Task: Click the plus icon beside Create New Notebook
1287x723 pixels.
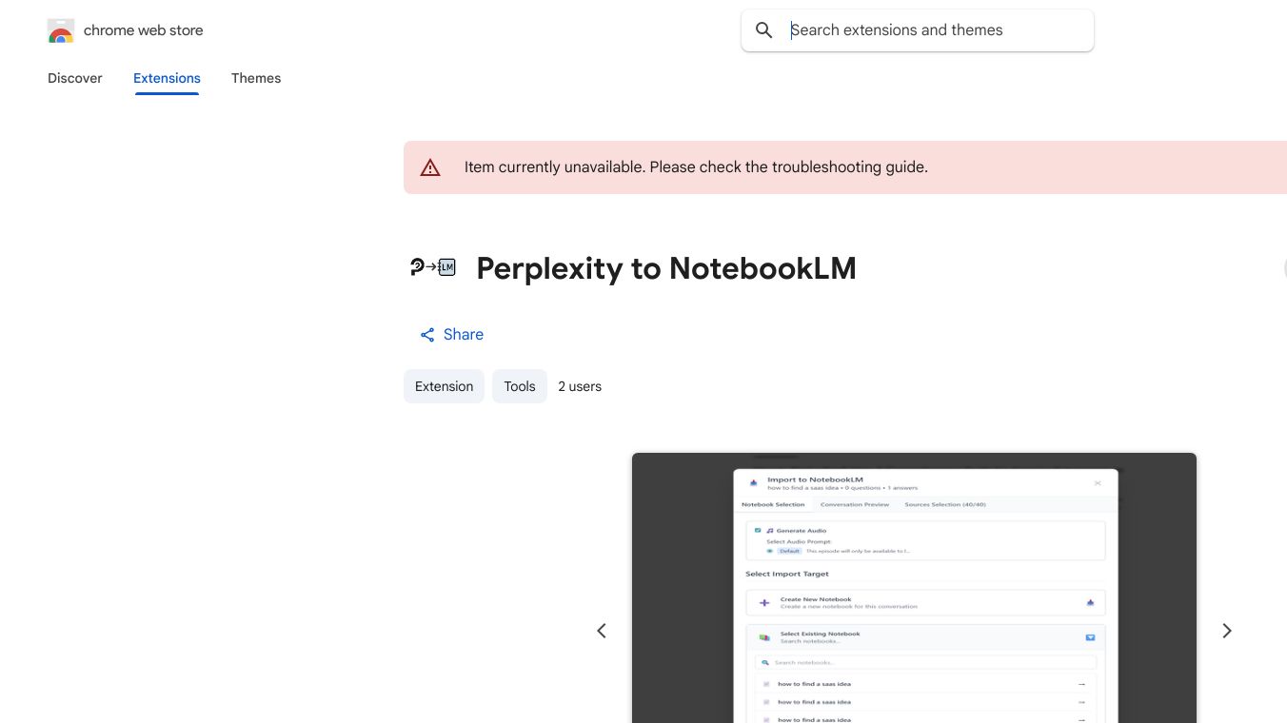Action: [x=763, y=603]
